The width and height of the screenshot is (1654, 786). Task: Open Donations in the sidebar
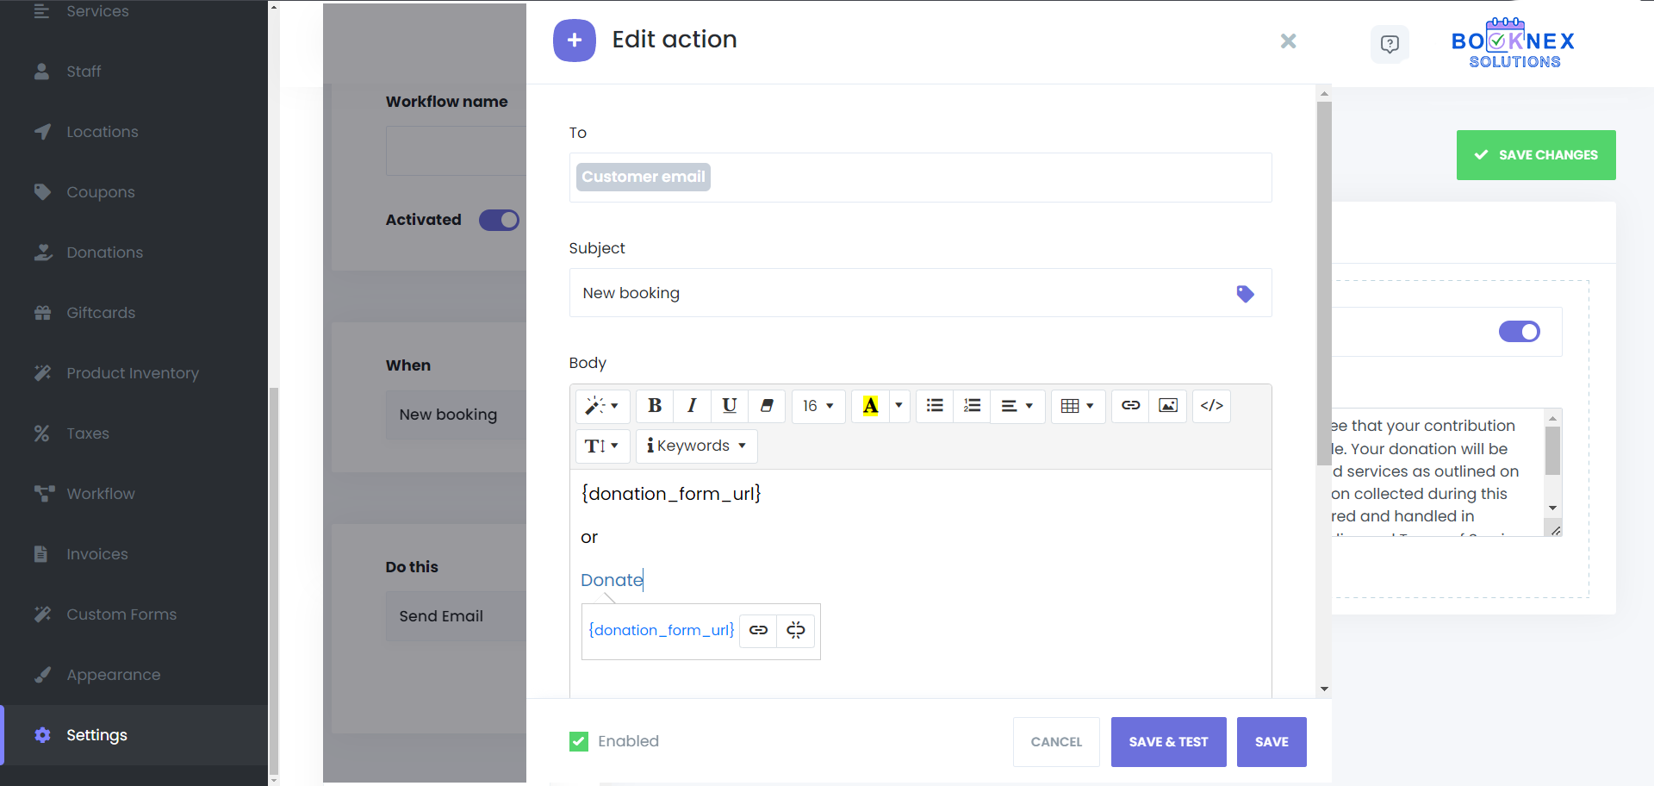click(x=104, y=253)
